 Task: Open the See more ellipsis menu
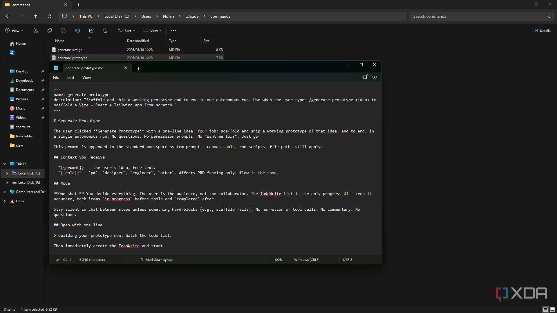[x=173, y=30]
